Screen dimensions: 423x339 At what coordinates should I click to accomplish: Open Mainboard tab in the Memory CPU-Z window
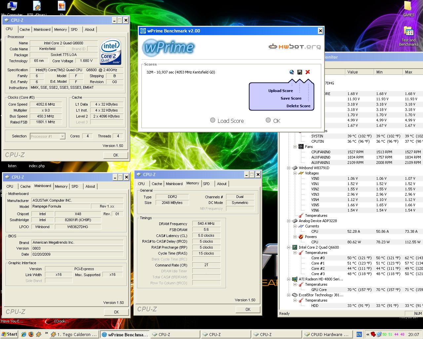174,184
